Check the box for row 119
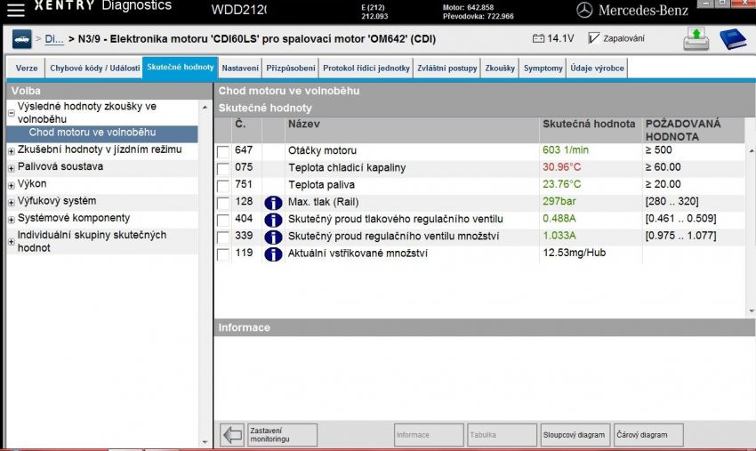 (222, 254)
